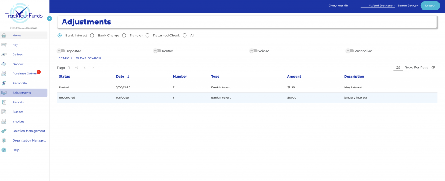Collapse the sidebar with the arrow button
Viewport: 445px width, 181px height.
pyautogui.click(x=50, y=19)
